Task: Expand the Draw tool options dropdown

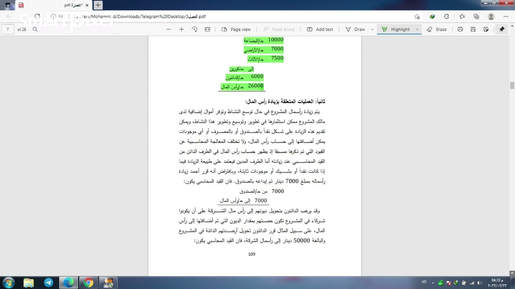Action: pos(372,29)
